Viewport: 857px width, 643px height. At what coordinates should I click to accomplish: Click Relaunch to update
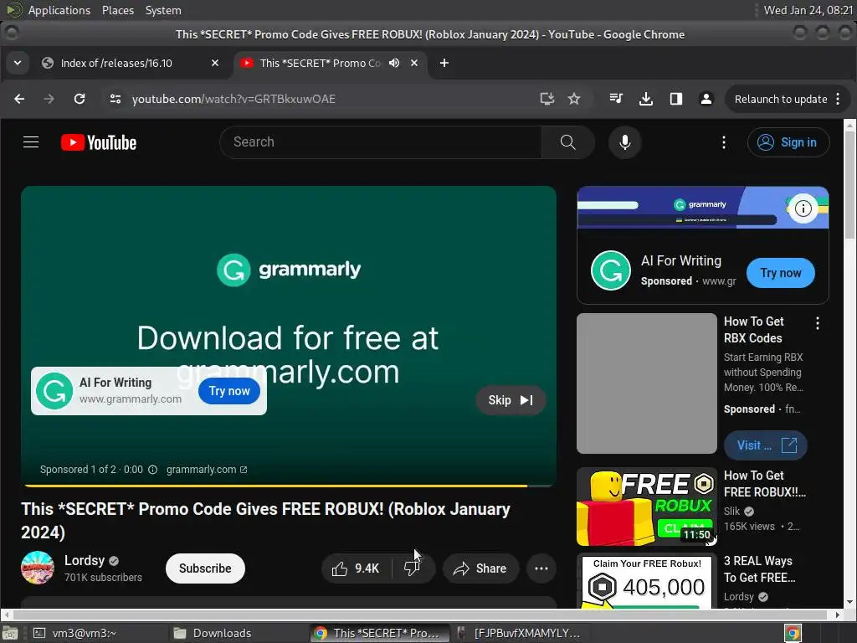(x=781, y=99)
